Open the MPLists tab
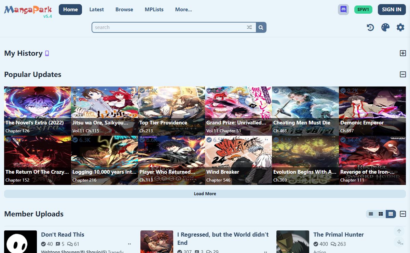Viewport: 410px width, 253px height. [154, 10]
